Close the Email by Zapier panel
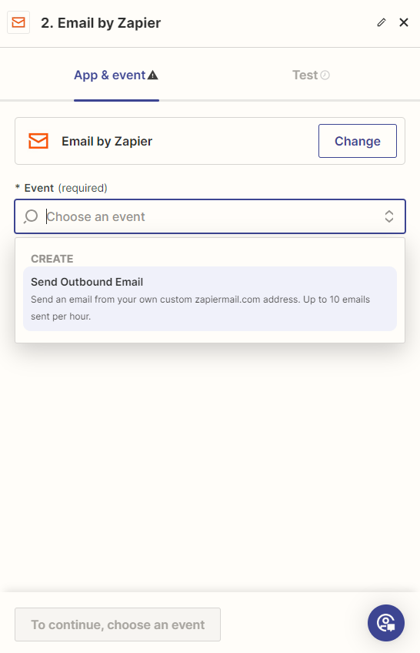 404,22
